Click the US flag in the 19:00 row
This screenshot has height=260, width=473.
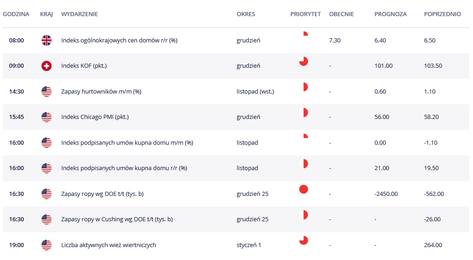(47, 245)
